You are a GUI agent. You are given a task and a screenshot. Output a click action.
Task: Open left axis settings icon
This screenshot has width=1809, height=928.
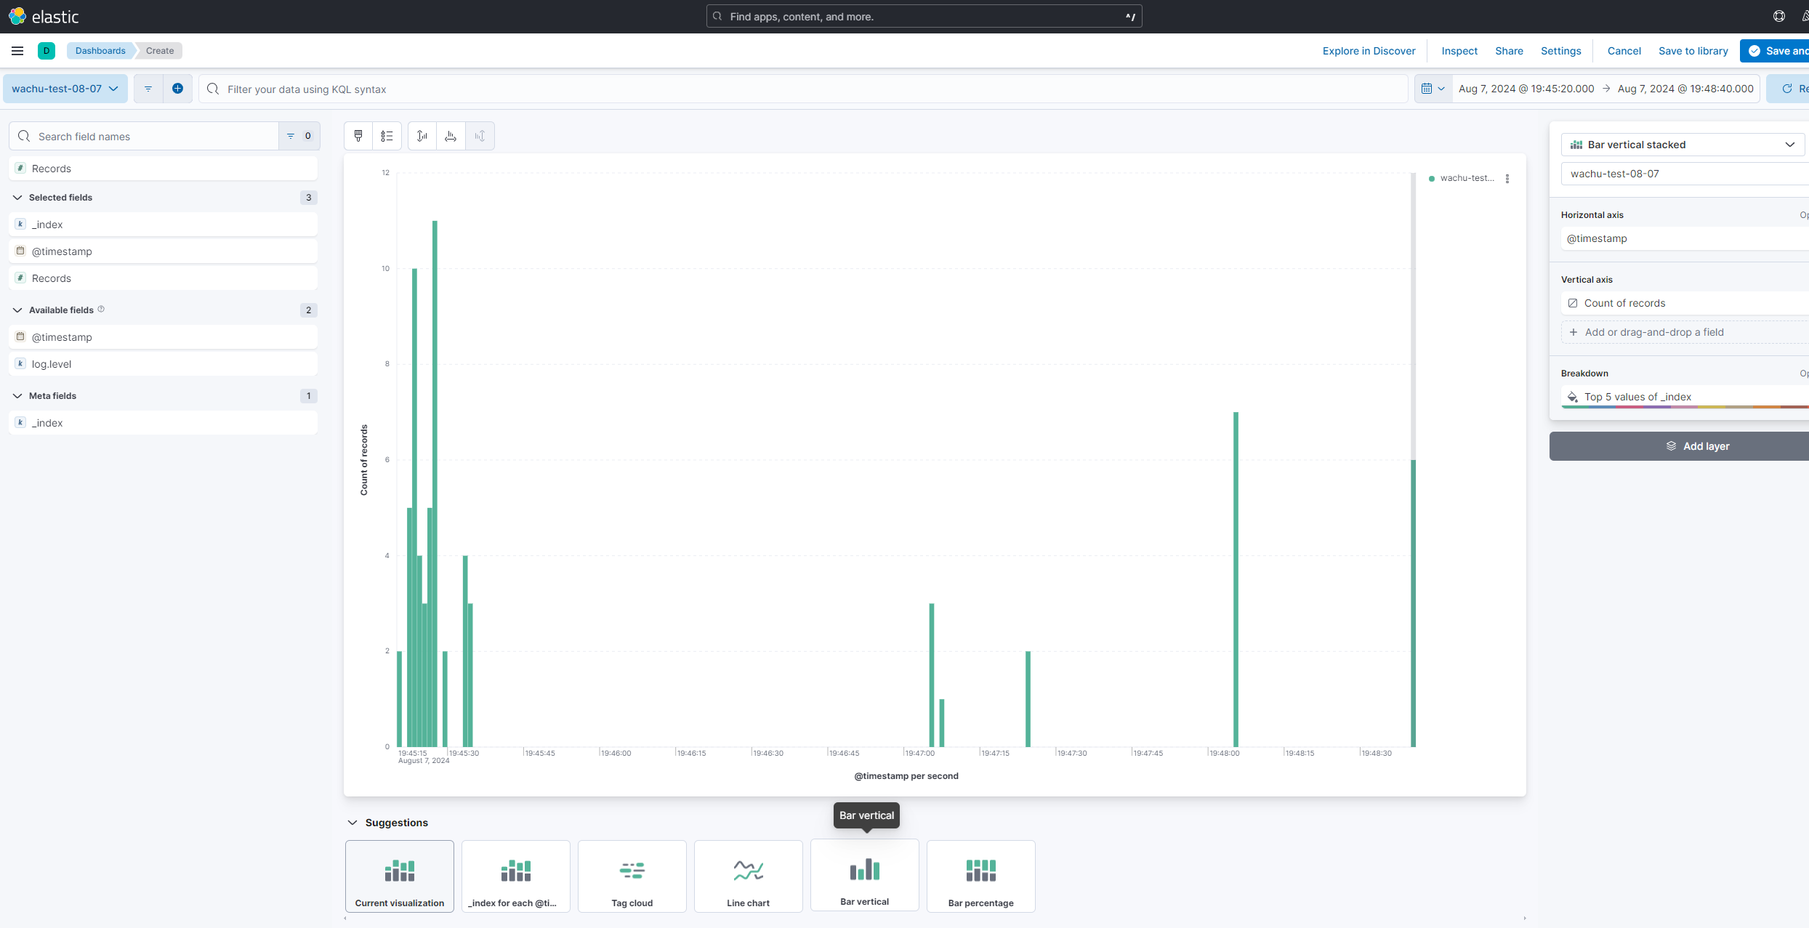click(422, 136)
